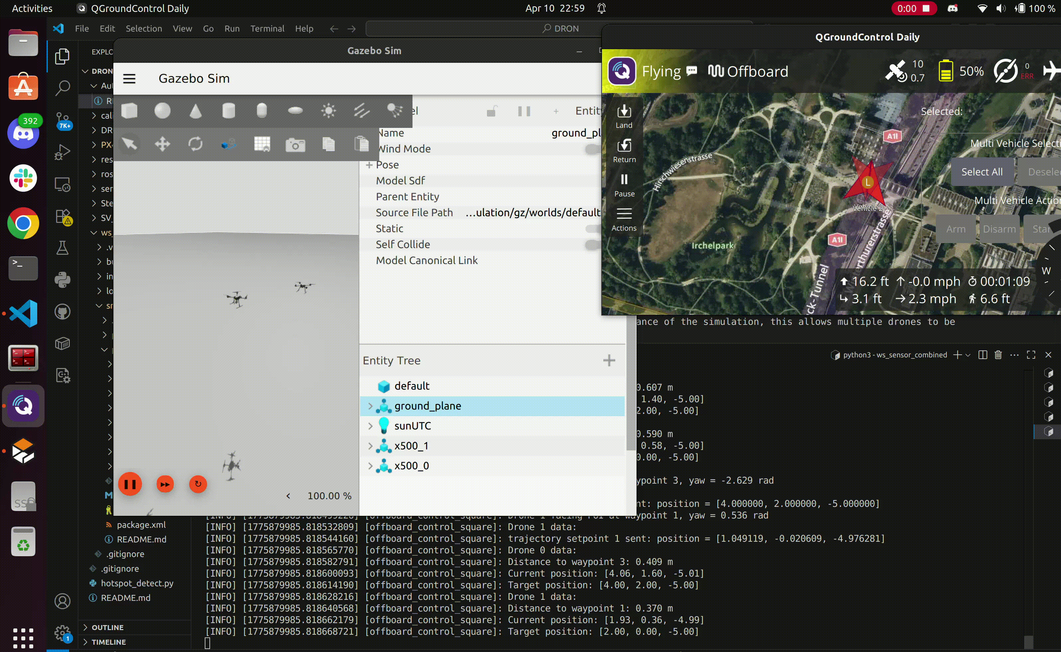Open Gazebo snap grid settings icon
Image resolution: width=1061 pixels, height=652 pixels.
pyautogui.click(x=262, y=144)
